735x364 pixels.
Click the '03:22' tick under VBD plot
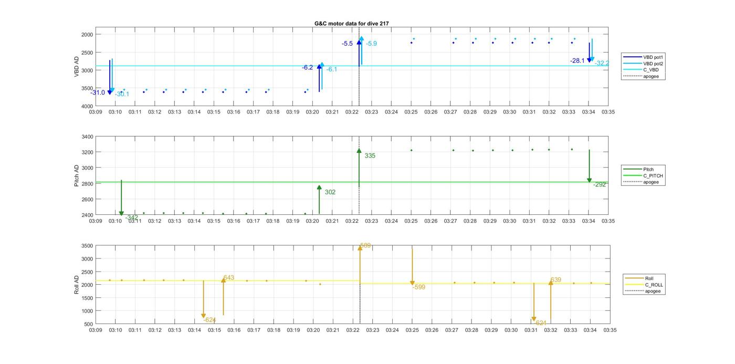352,112
